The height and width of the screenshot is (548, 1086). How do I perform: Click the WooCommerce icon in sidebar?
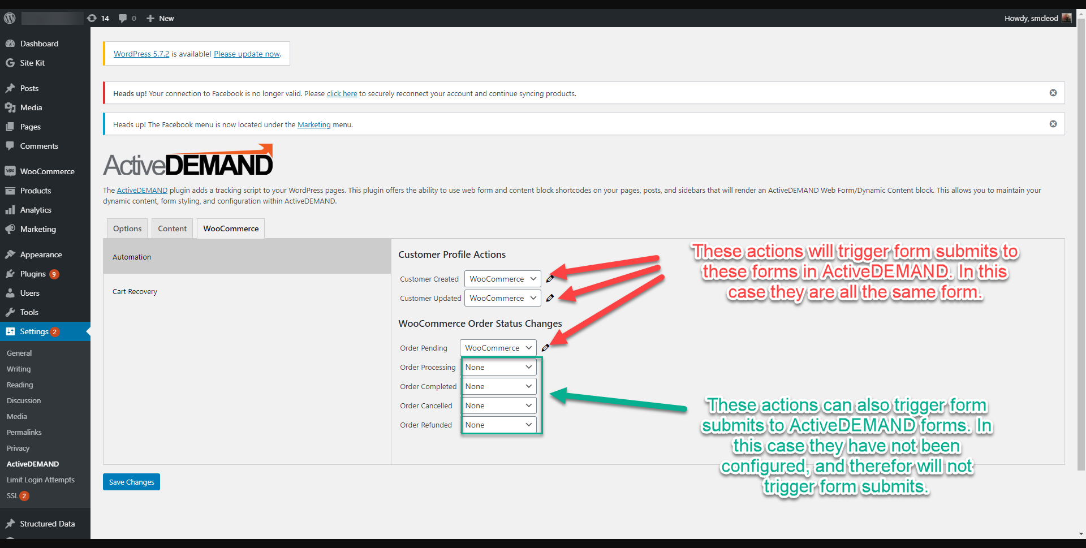coord(10,171)
